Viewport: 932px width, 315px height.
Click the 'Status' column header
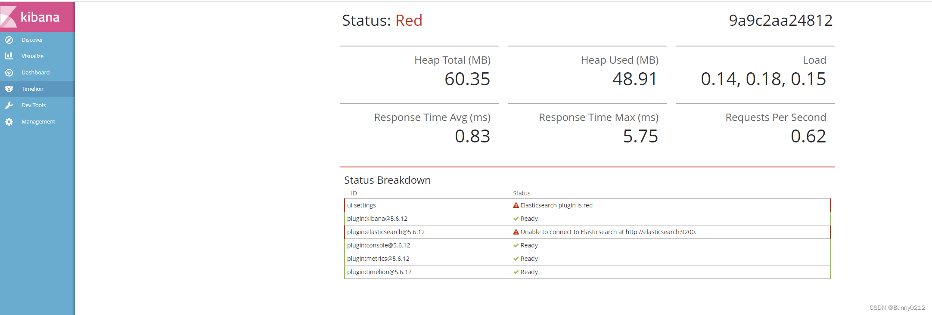pos(522,193)
